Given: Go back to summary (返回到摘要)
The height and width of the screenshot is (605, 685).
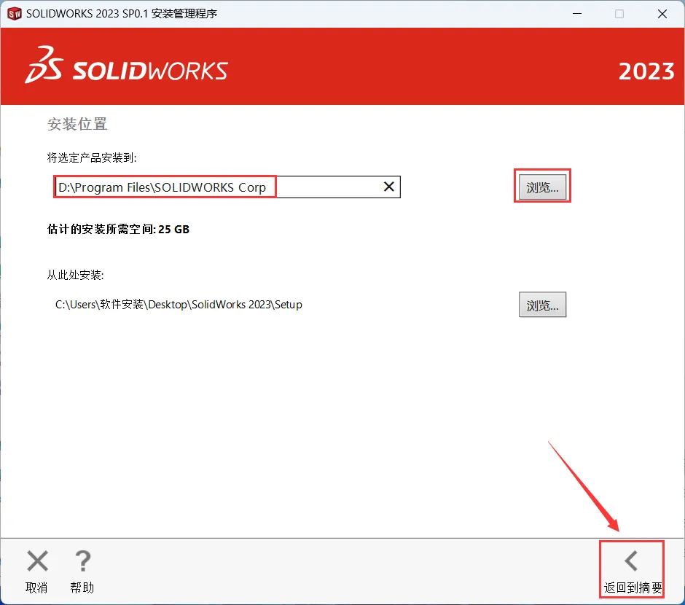Looking at the screenshot, I should click(632, 569).
